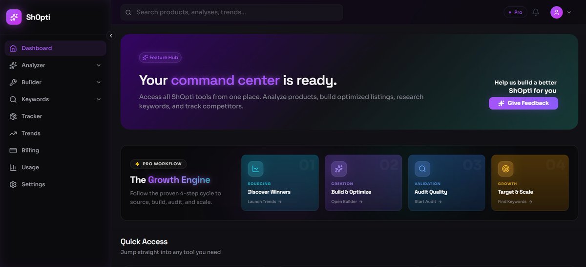Click the Builder wrench icon
The width and height of the screenshot is (586, 267).
(13, 82)
